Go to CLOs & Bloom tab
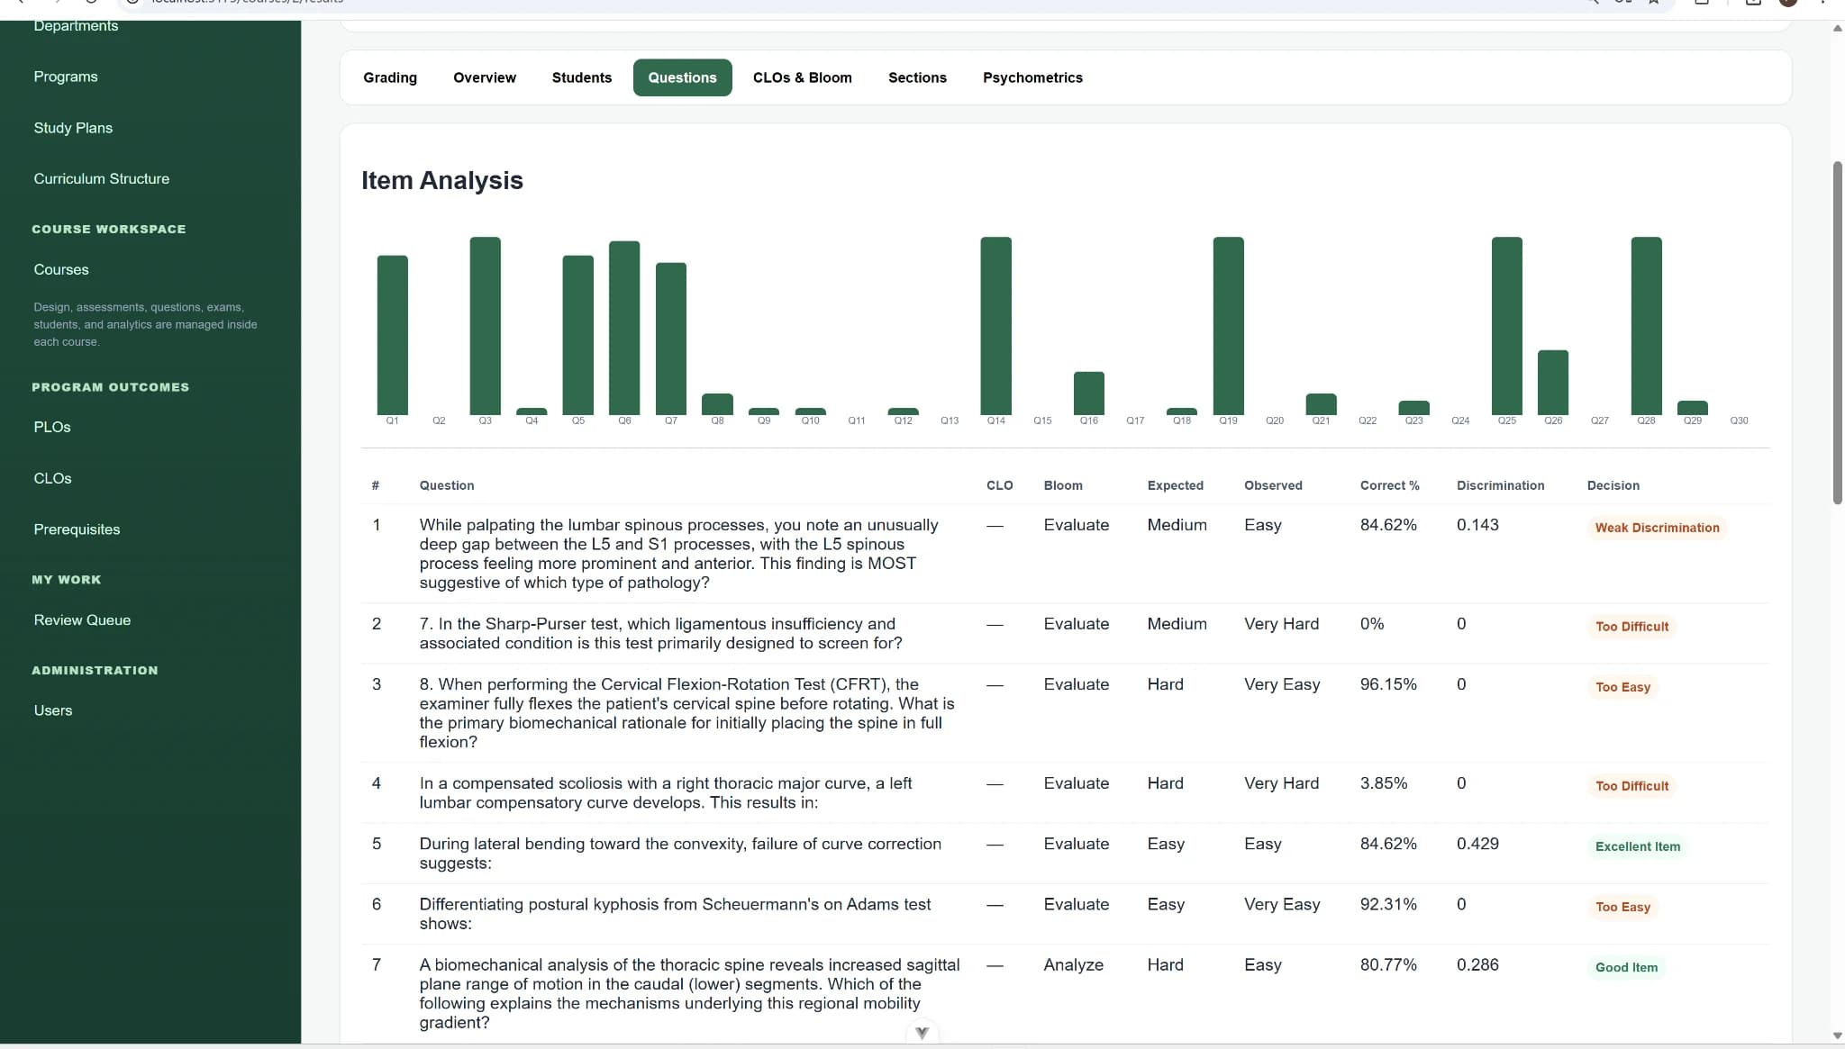Image resolution: width=1845 pixels, height=1049 pixels. click(x=802, y=77)
